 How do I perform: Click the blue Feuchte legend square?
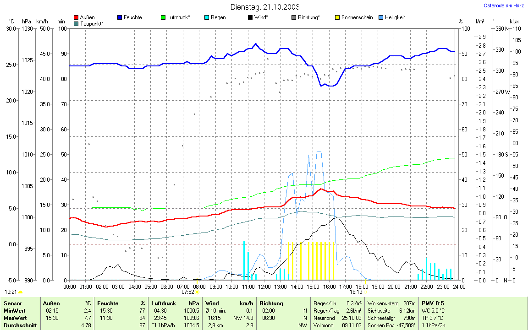(120, 17)
